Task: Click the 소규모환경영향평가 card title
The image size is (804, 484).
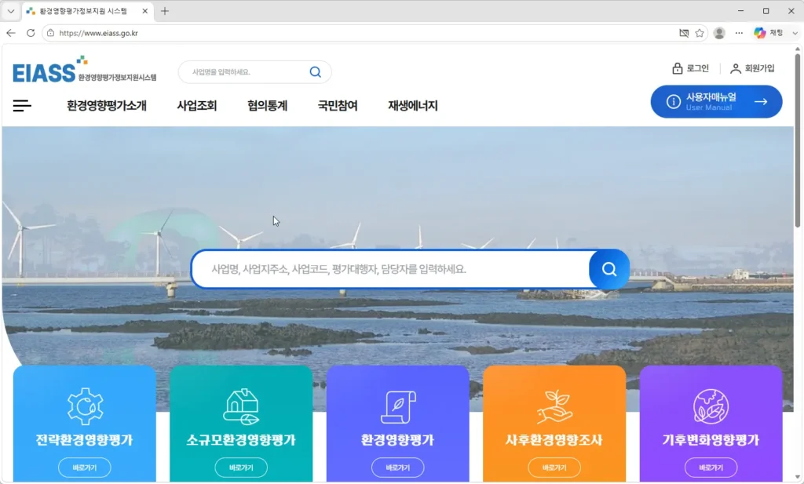Action: point(241,439)
